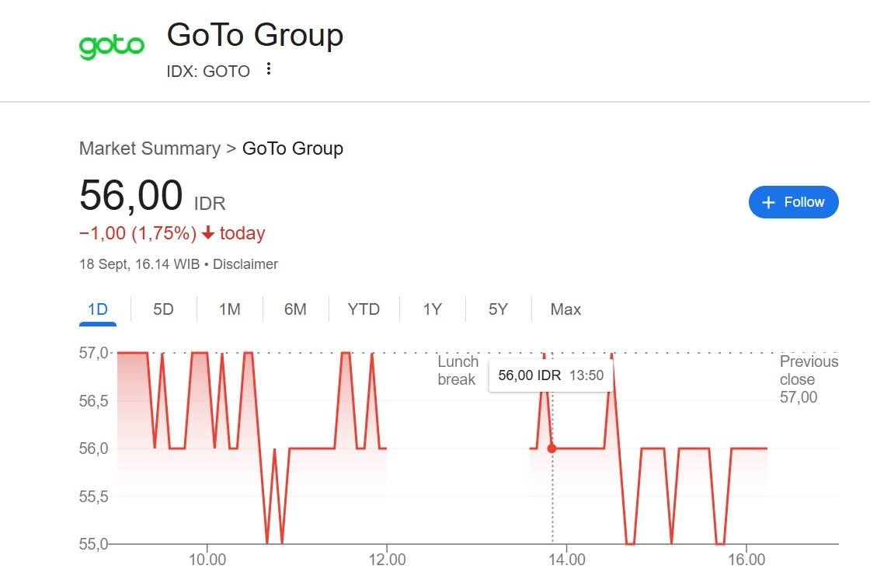Viewport: 870px width, 569px height.
Task: Click the GoTo green logo
Action: click(112, 47)
